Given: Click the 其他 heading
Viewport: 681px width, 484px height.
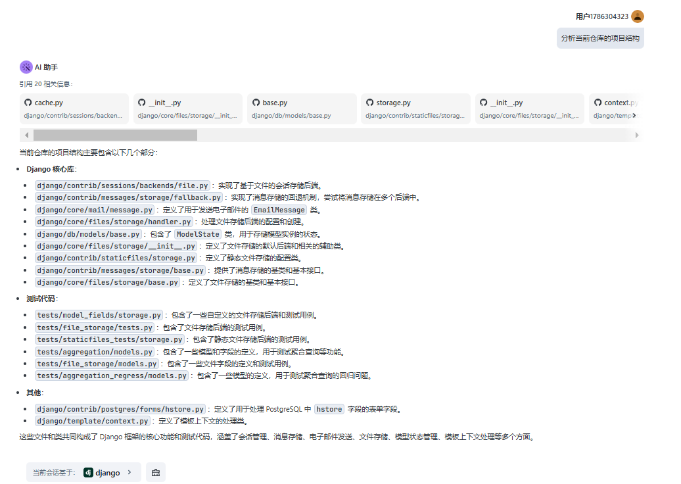Looking at the screenshot, I should (x=35, y=393).
